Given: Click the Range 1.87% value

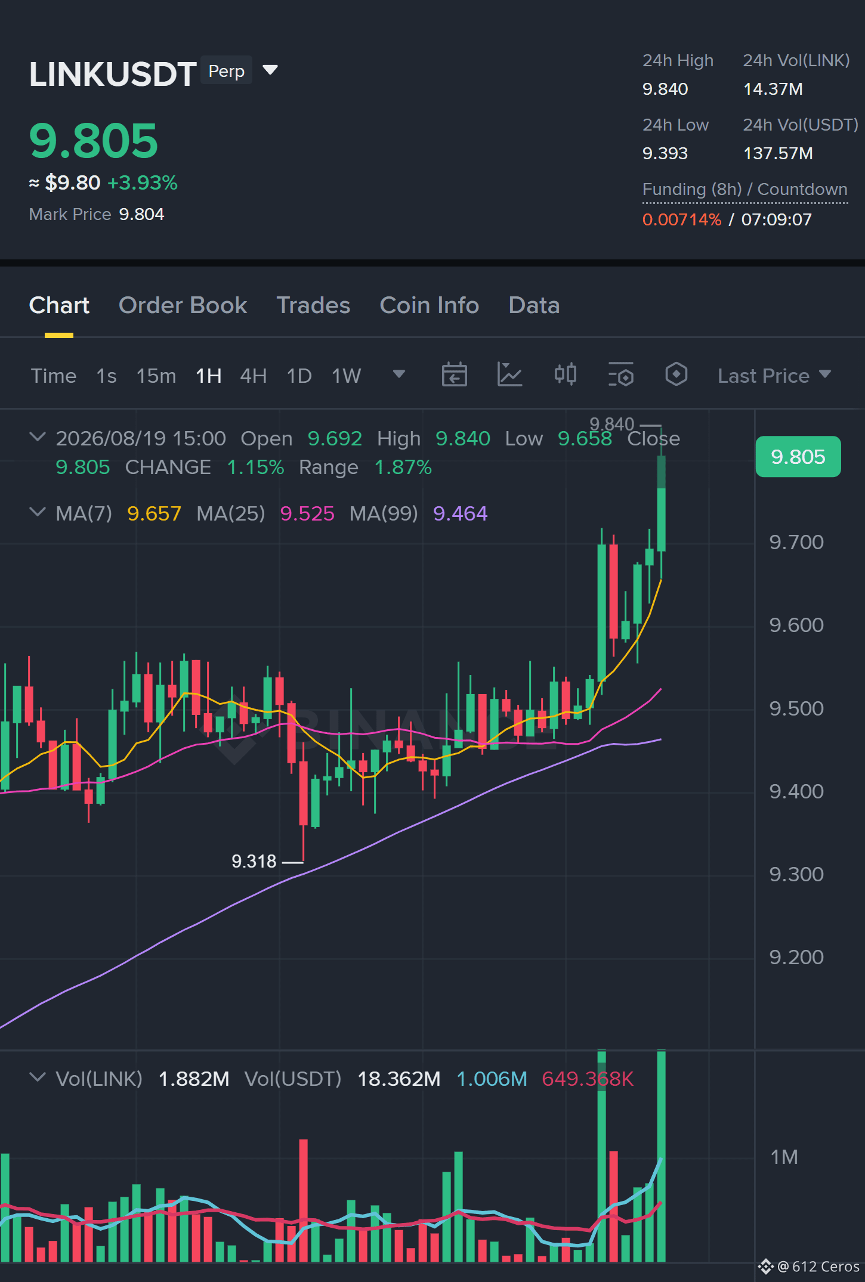Looking at the screenshot, I should click(403, 467).
